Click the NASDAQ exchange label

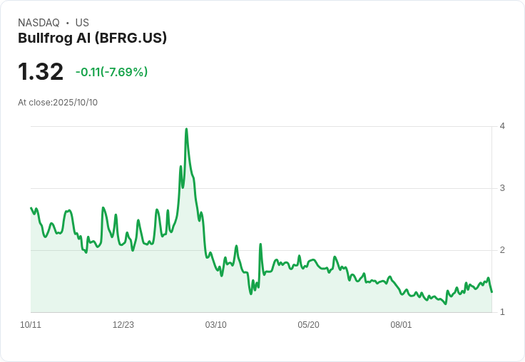[x=39, y=23]
